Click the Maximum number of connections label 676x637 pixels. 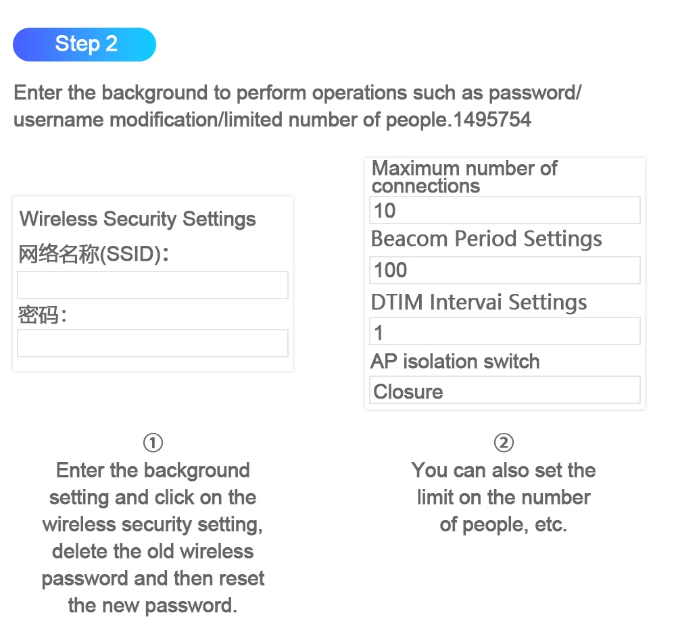coord(464,177)
